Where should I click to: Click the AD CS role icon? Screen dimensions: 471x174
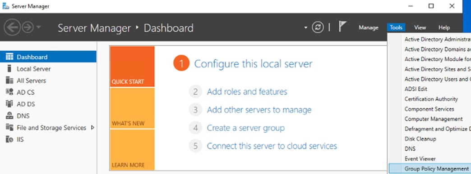[9, 92]
